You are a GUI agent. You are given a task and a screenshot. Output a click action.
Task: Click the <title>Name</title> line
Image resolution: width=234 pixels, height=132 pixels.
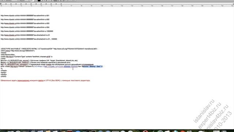tap(8, 55)
